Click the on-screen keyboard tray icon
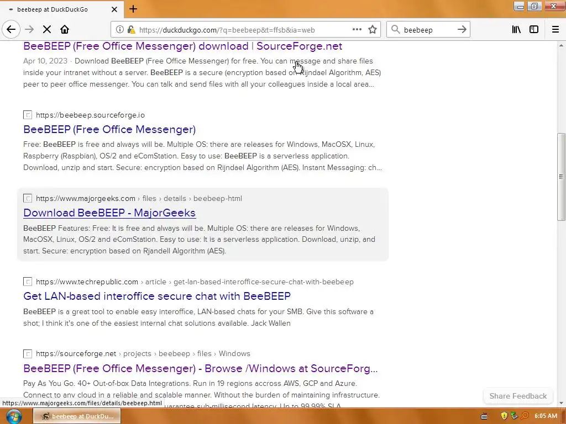 tap(484, 416)
